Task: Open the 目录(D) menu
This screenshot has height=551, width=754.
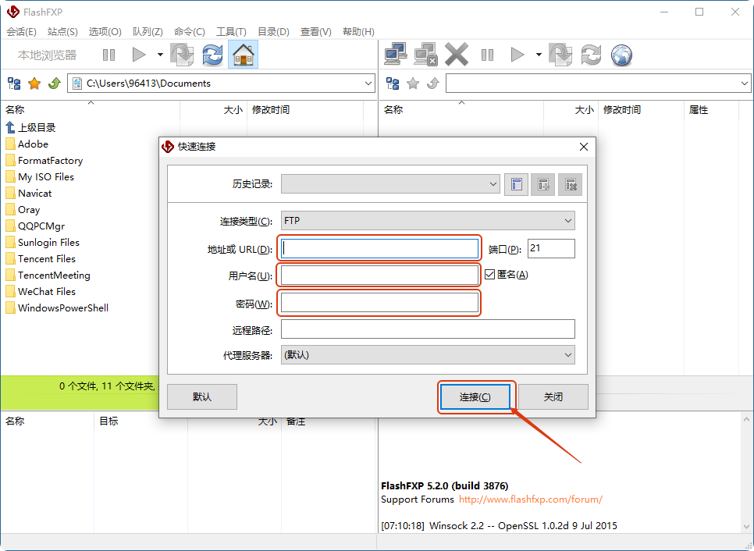Action: click(x=273, y=32)
